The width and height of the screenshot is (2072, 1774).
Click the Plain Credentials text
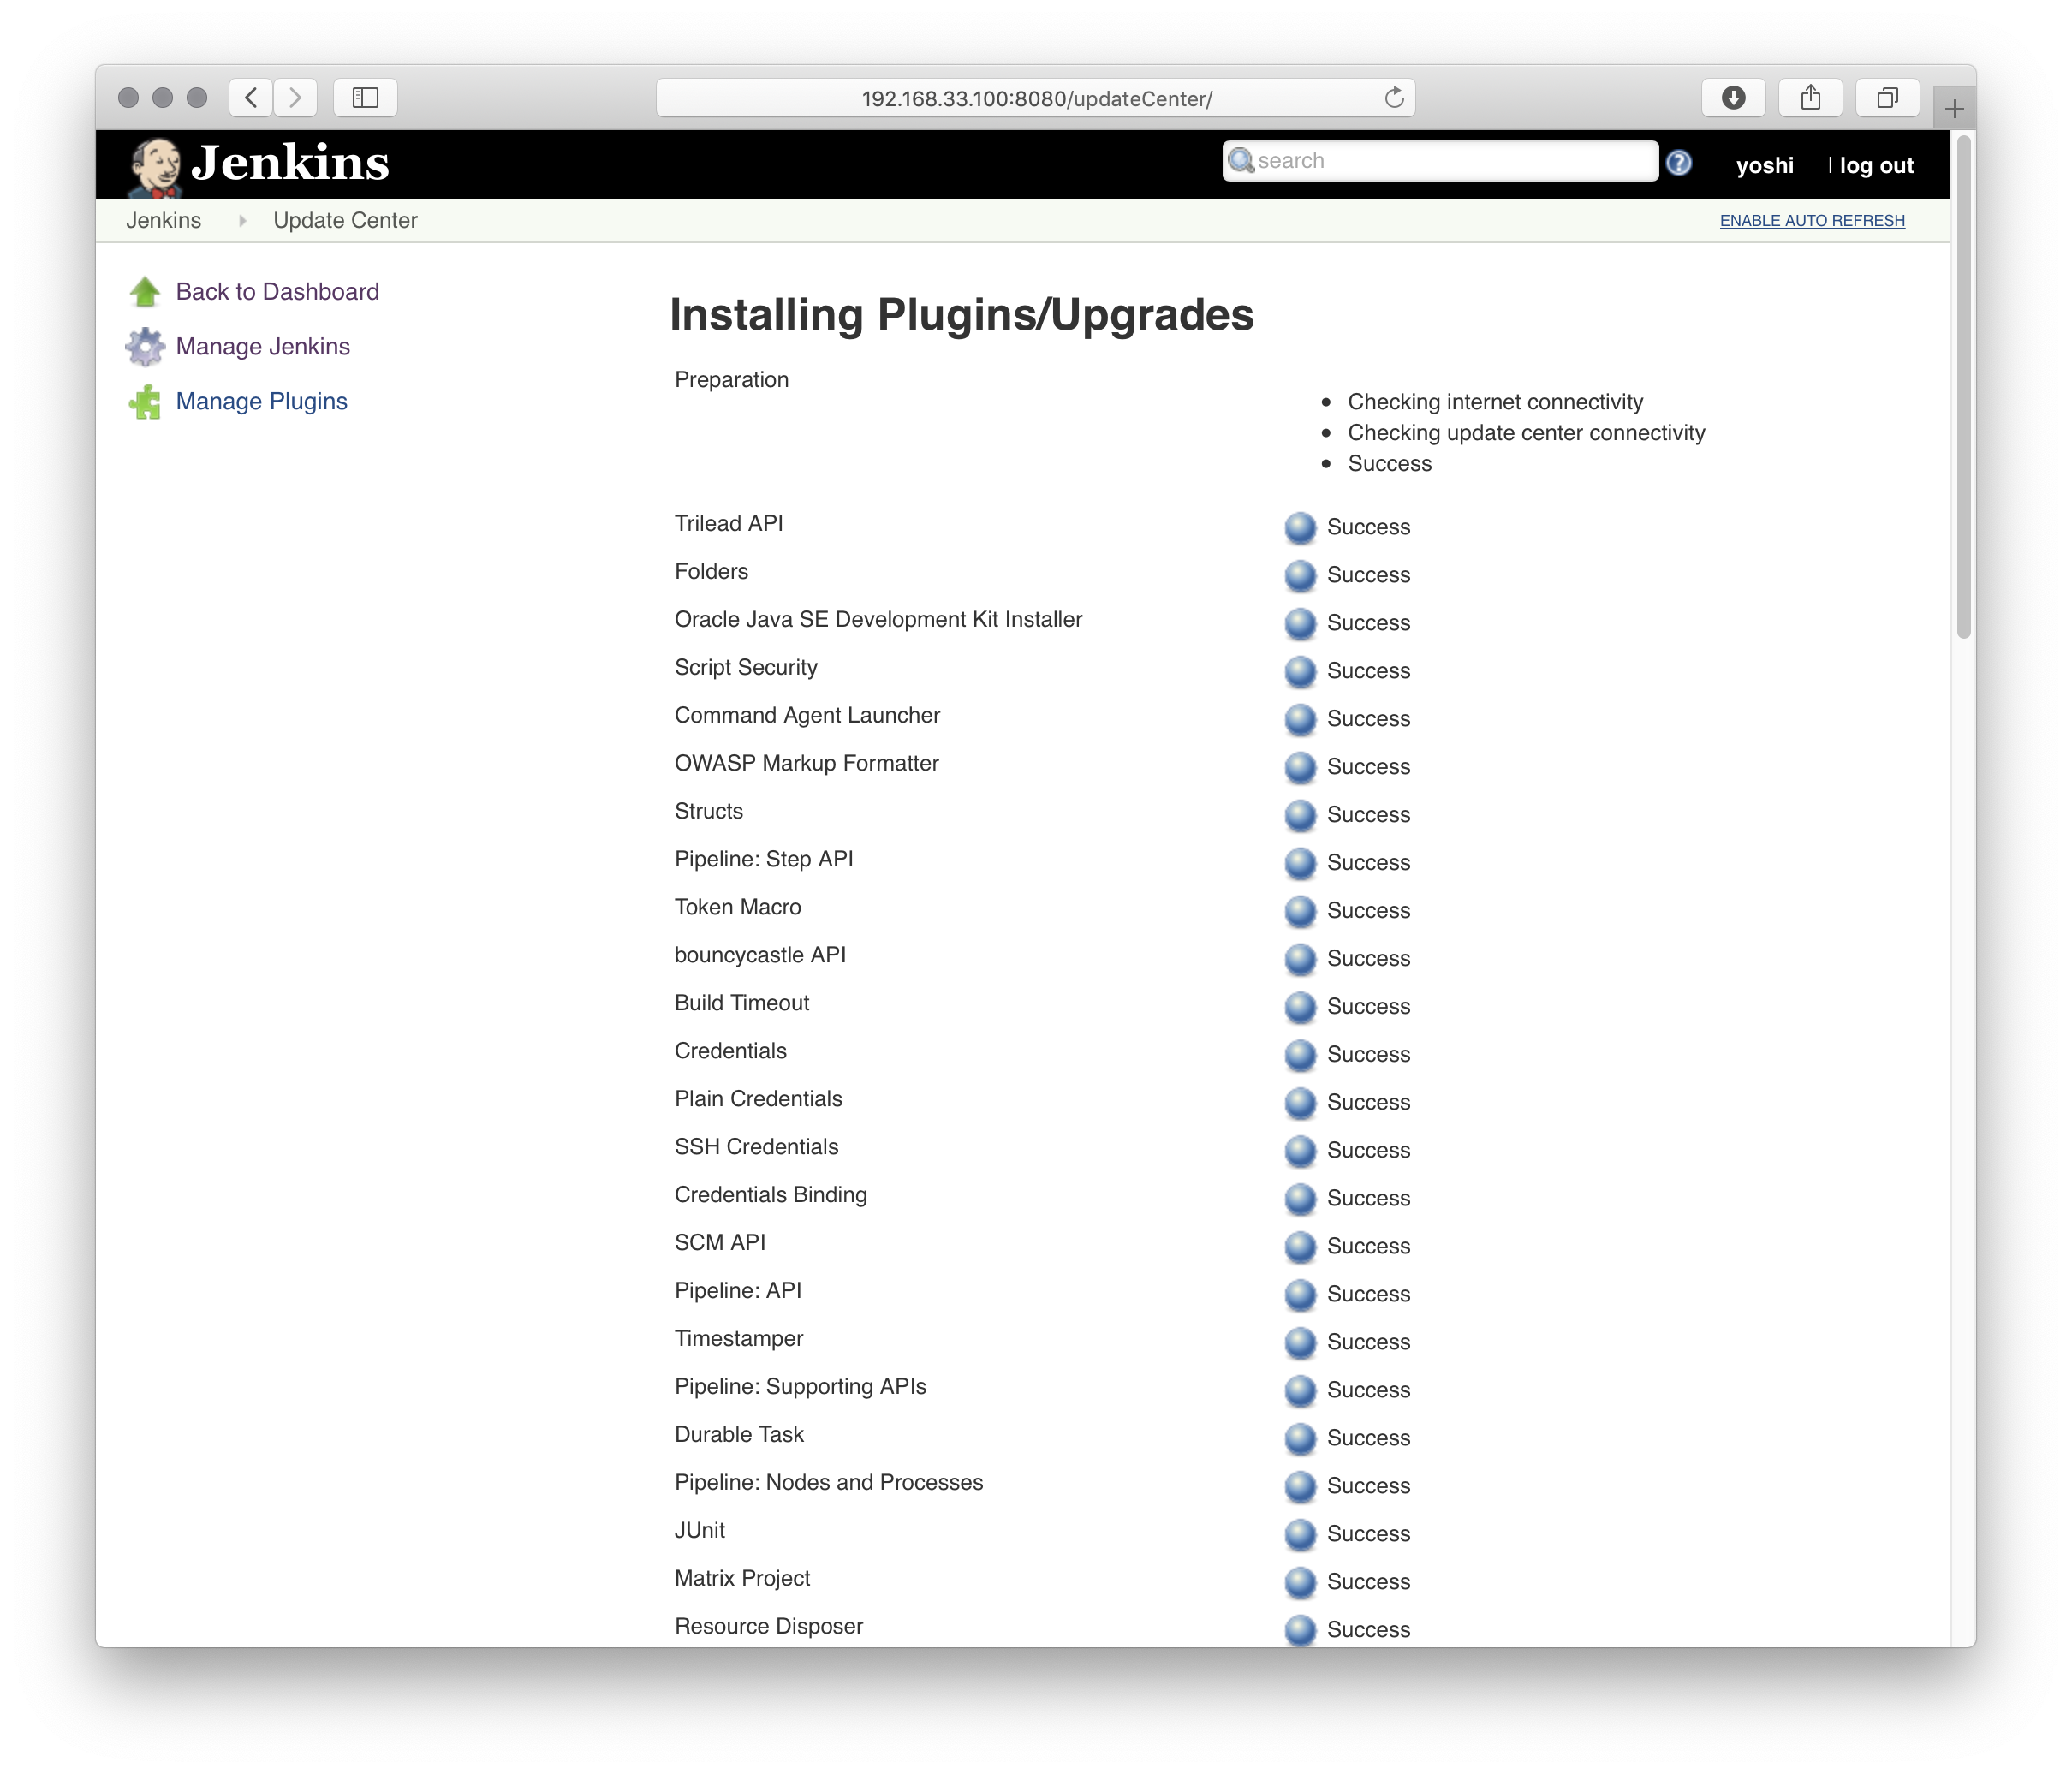coord(758,1100)
